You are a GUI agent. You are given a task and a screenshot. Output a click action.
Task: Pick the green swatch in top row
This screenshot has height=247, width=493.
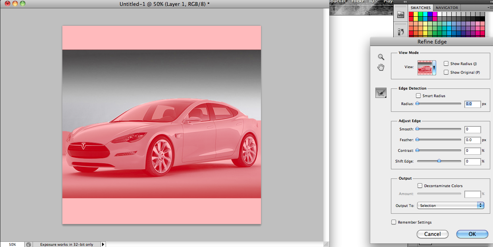tap(420, 14)
